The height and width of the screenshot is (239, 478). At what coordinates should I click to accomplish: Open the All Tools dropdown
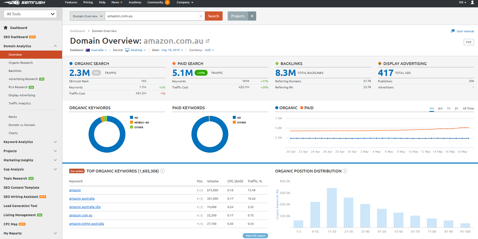[30, 14]
